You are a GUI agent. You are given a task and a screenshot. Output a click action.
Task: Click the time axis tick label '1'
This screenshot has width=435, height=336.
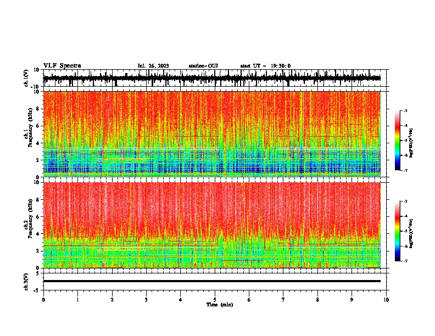[77, 300]
